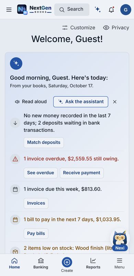134x276 pixels.
Task: Toggle Privacy mode with eye icon
Action: pos(116,28)
